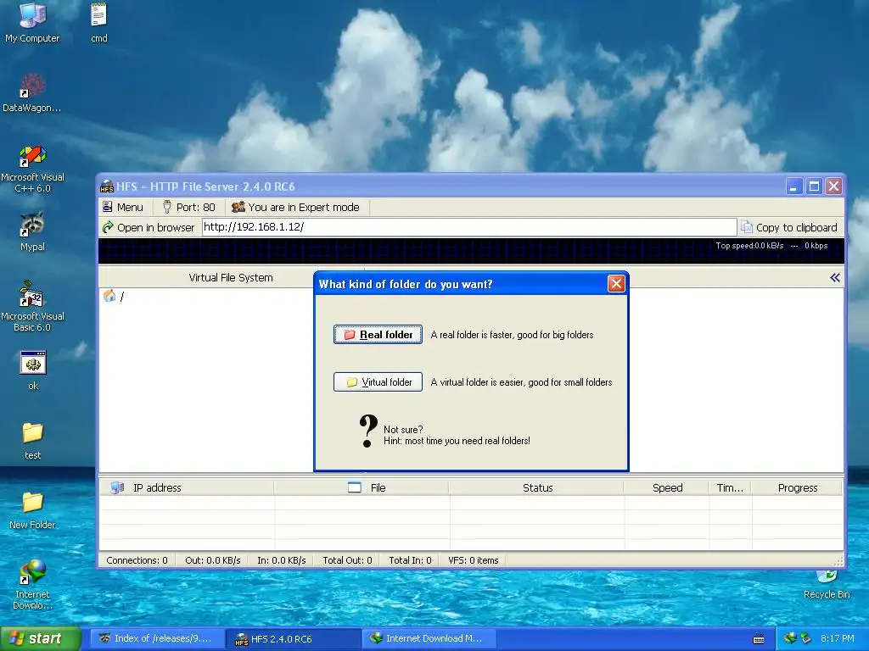Open the HFS Menu button

click(x=123, y=207)
